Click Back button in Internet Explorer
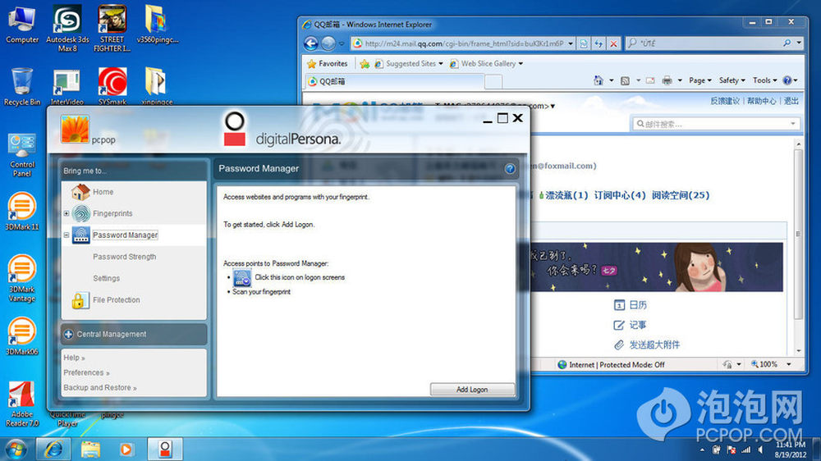Image resolution: width=821 pixels, height=461 pixels. tap(311, 43)
